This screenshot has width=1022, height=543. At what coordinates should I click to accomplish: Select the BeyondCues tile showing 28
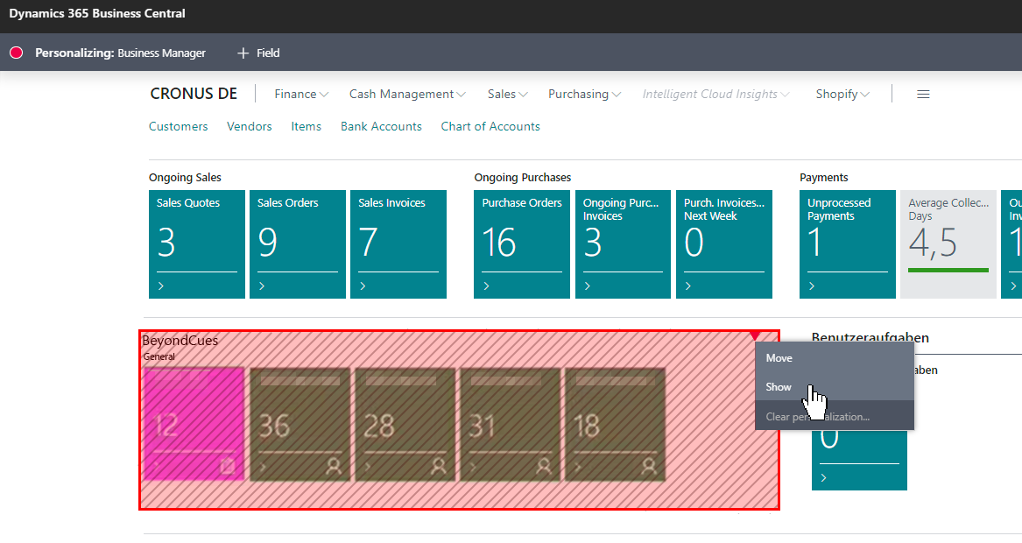tap(405, 424)
